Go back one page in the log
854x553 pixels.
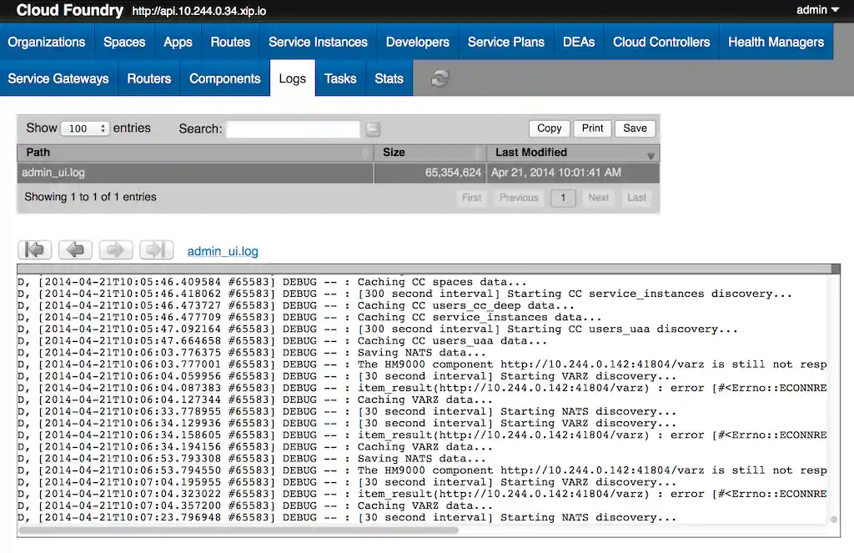point(75,250)
